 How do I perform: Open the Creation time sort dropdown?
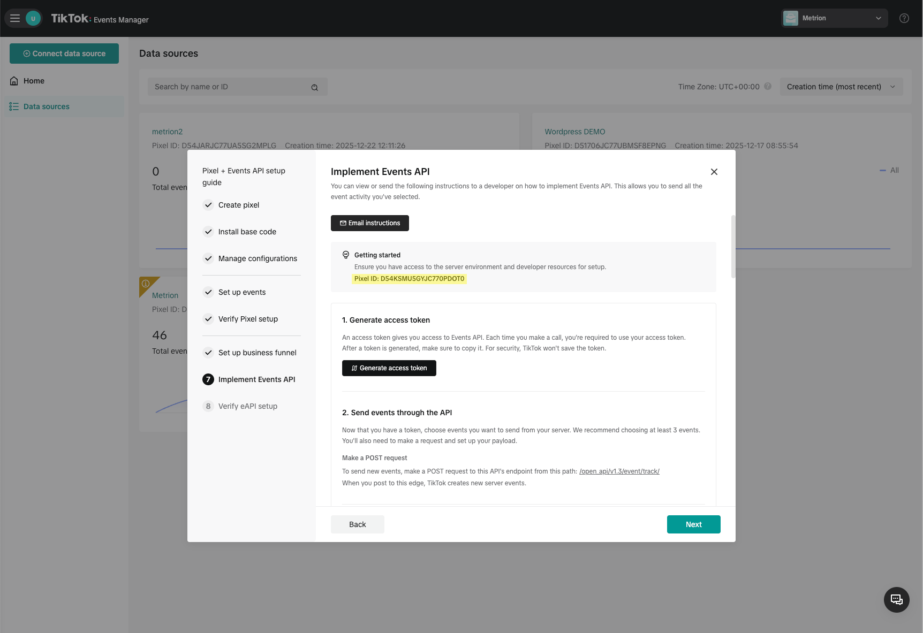(x=841, y=87)
